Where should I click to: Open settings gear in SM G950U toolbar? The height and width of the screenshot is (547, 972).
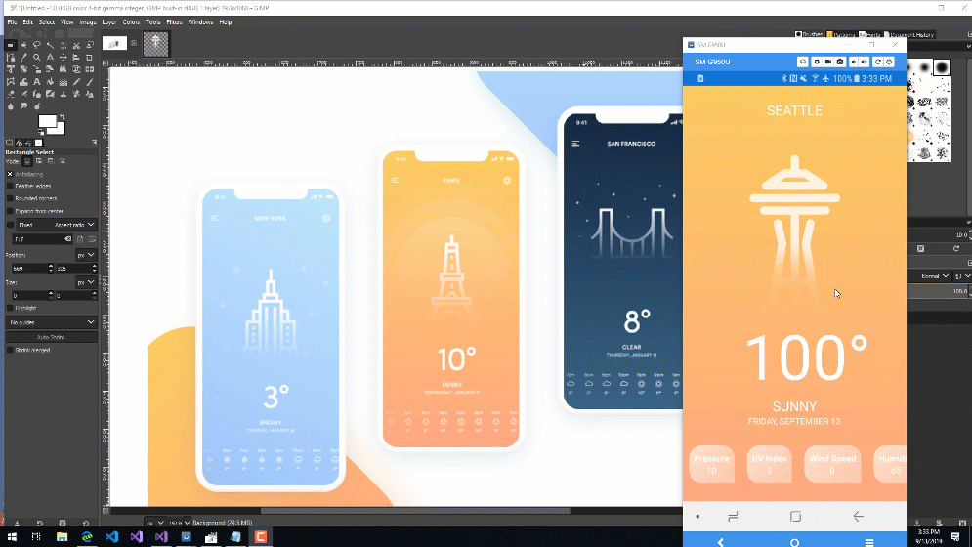point(816,62)
